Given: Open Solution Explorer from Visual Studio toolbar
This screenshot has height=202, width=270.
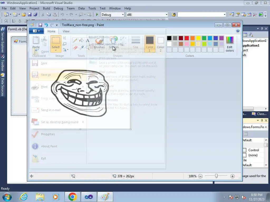Looking at the screenshot, I should [x=232, y=15].
